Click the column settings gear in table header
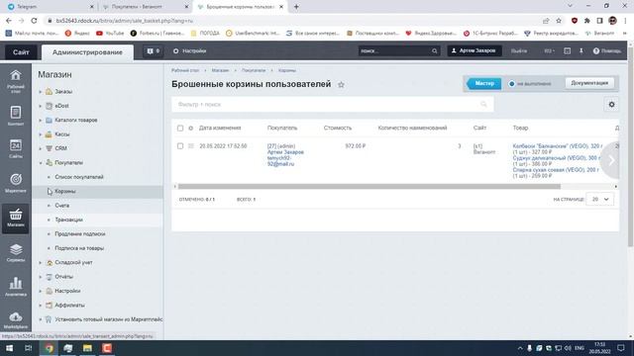This screenshot has height=356, width=634. pyautogui.click(x=191, y=128)
